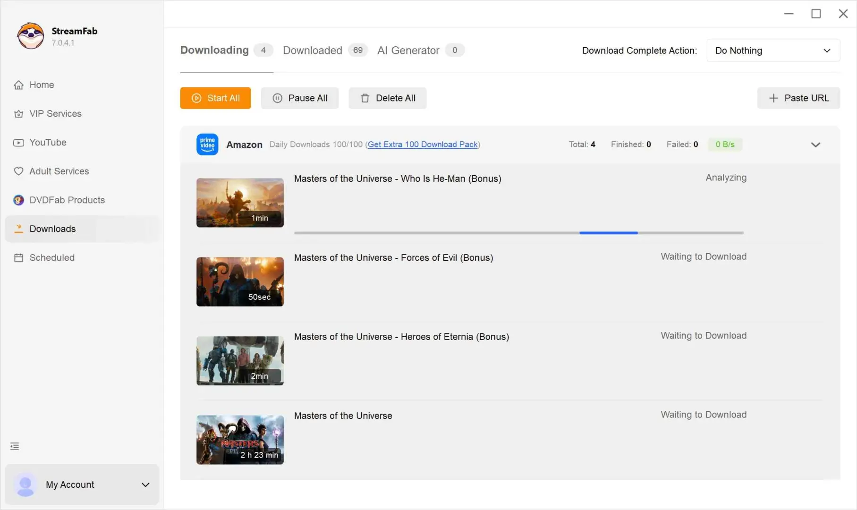Screen dimensions: 857x510
Task: Click the Downloaded count badge '69'
Action: click(358, 50)
